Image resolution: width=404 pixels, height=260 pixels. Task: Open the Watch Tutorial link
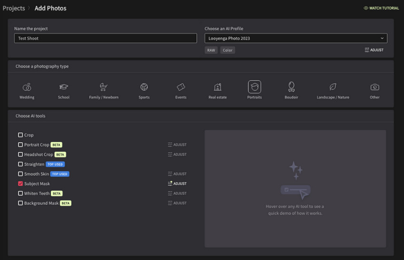[x=382, y=8]
